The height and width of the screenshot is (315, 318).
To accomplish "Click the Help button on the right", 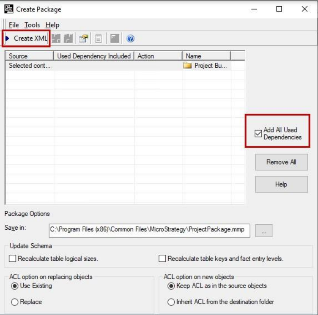I will [x=281, y=185].
